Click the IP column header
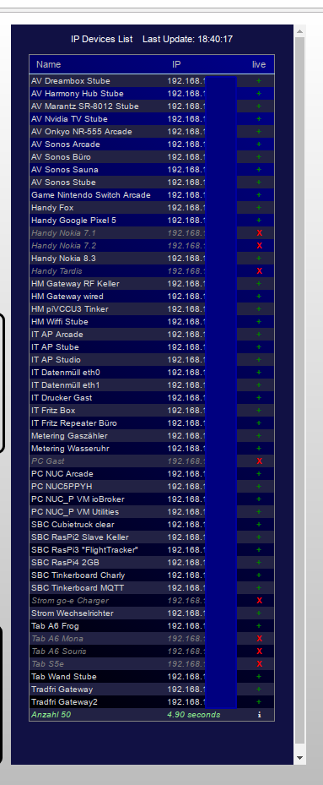Screen dimensions: 323x785 (176, 64)
